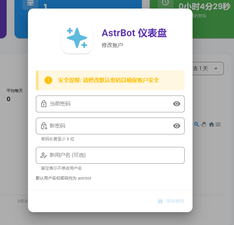Toggle visibility of the new password
The height and width of the screenshot is (225, 234).
177,126
